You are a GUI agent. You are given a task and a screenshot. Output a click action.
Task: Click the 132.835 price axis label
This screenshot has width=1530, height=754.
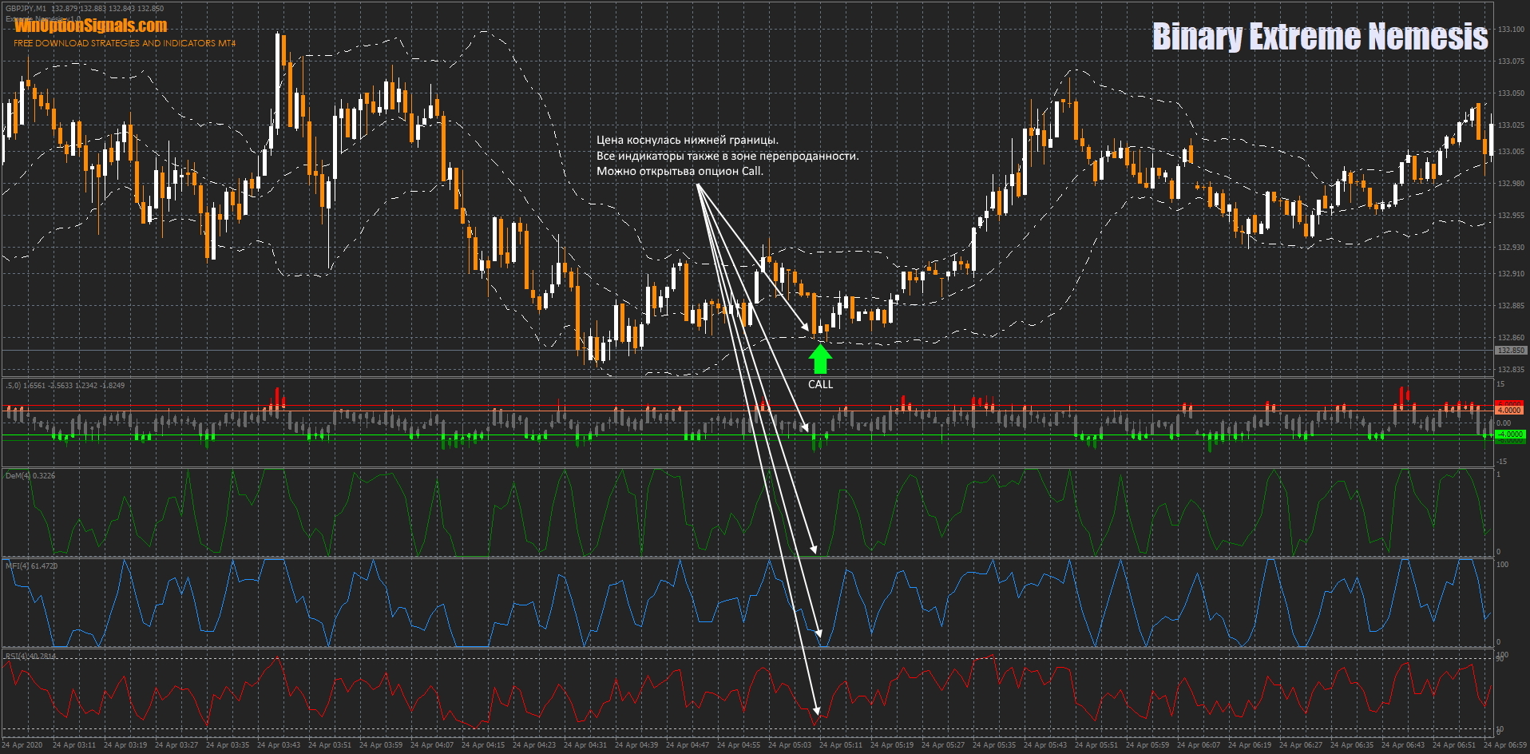pyautogui.click(x=1511, y=370)
